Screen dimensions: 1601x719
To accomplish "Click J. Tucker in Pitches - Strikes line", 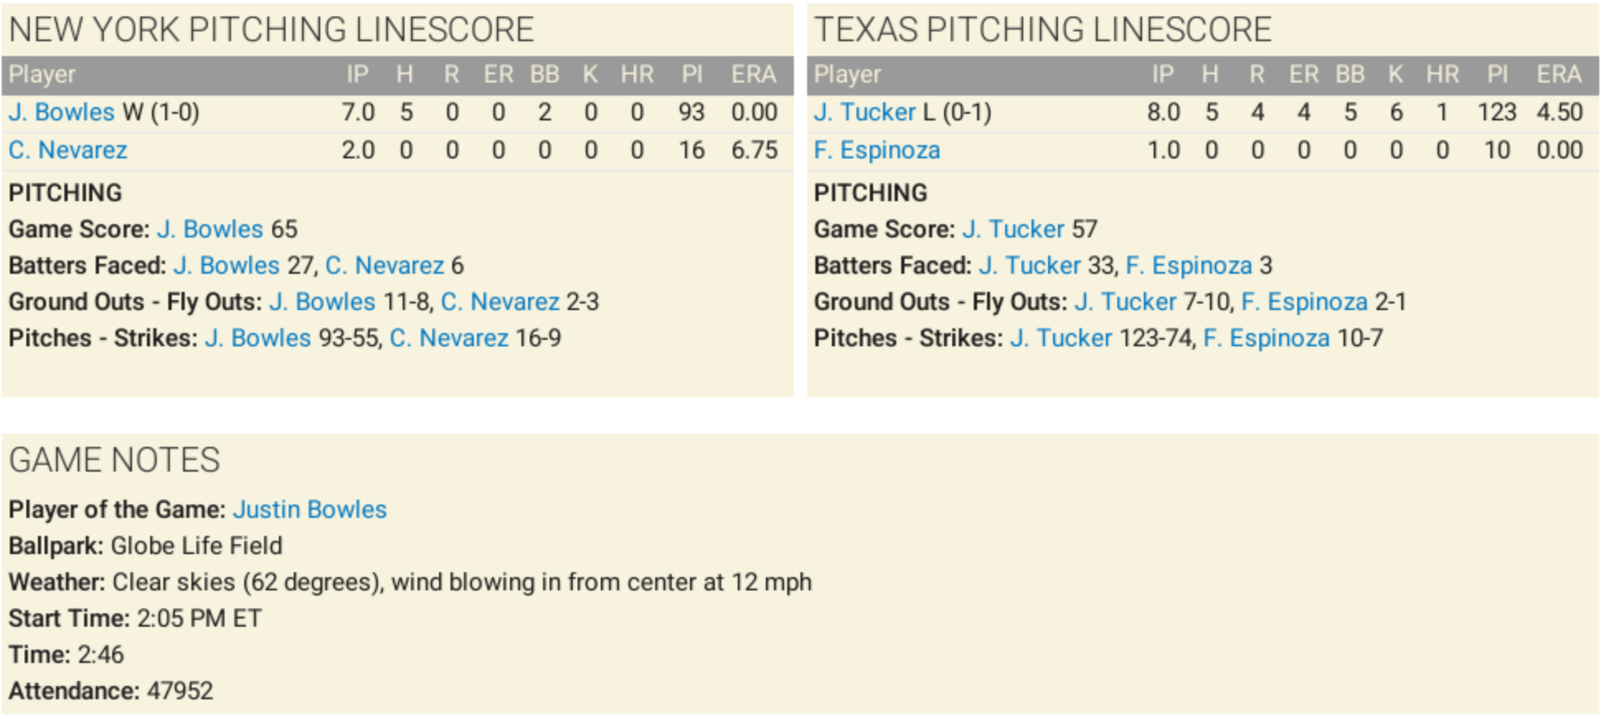I will click(1061, 338).
